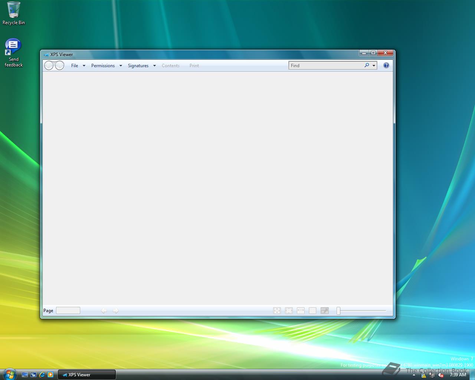
Task: Open the Recycle Bin desktop icon
Action: coord(14,13)
